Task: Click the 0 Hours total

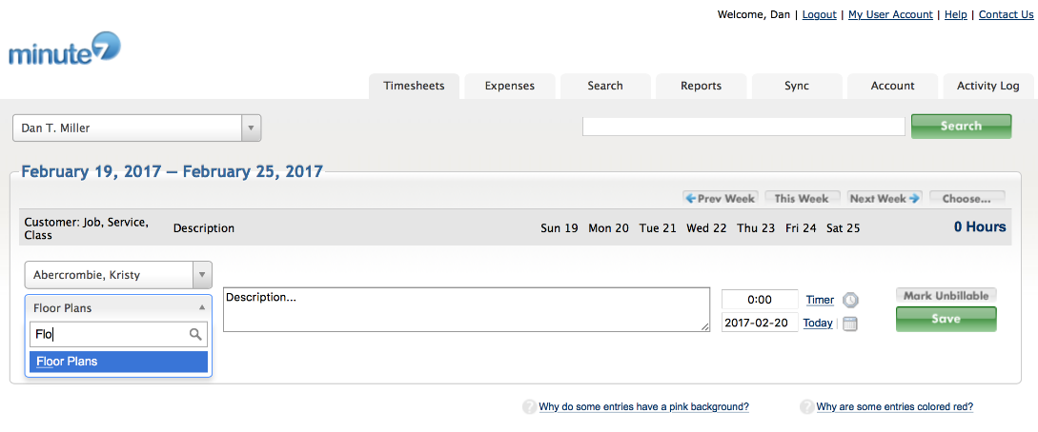Action: [x=980, y=227]
